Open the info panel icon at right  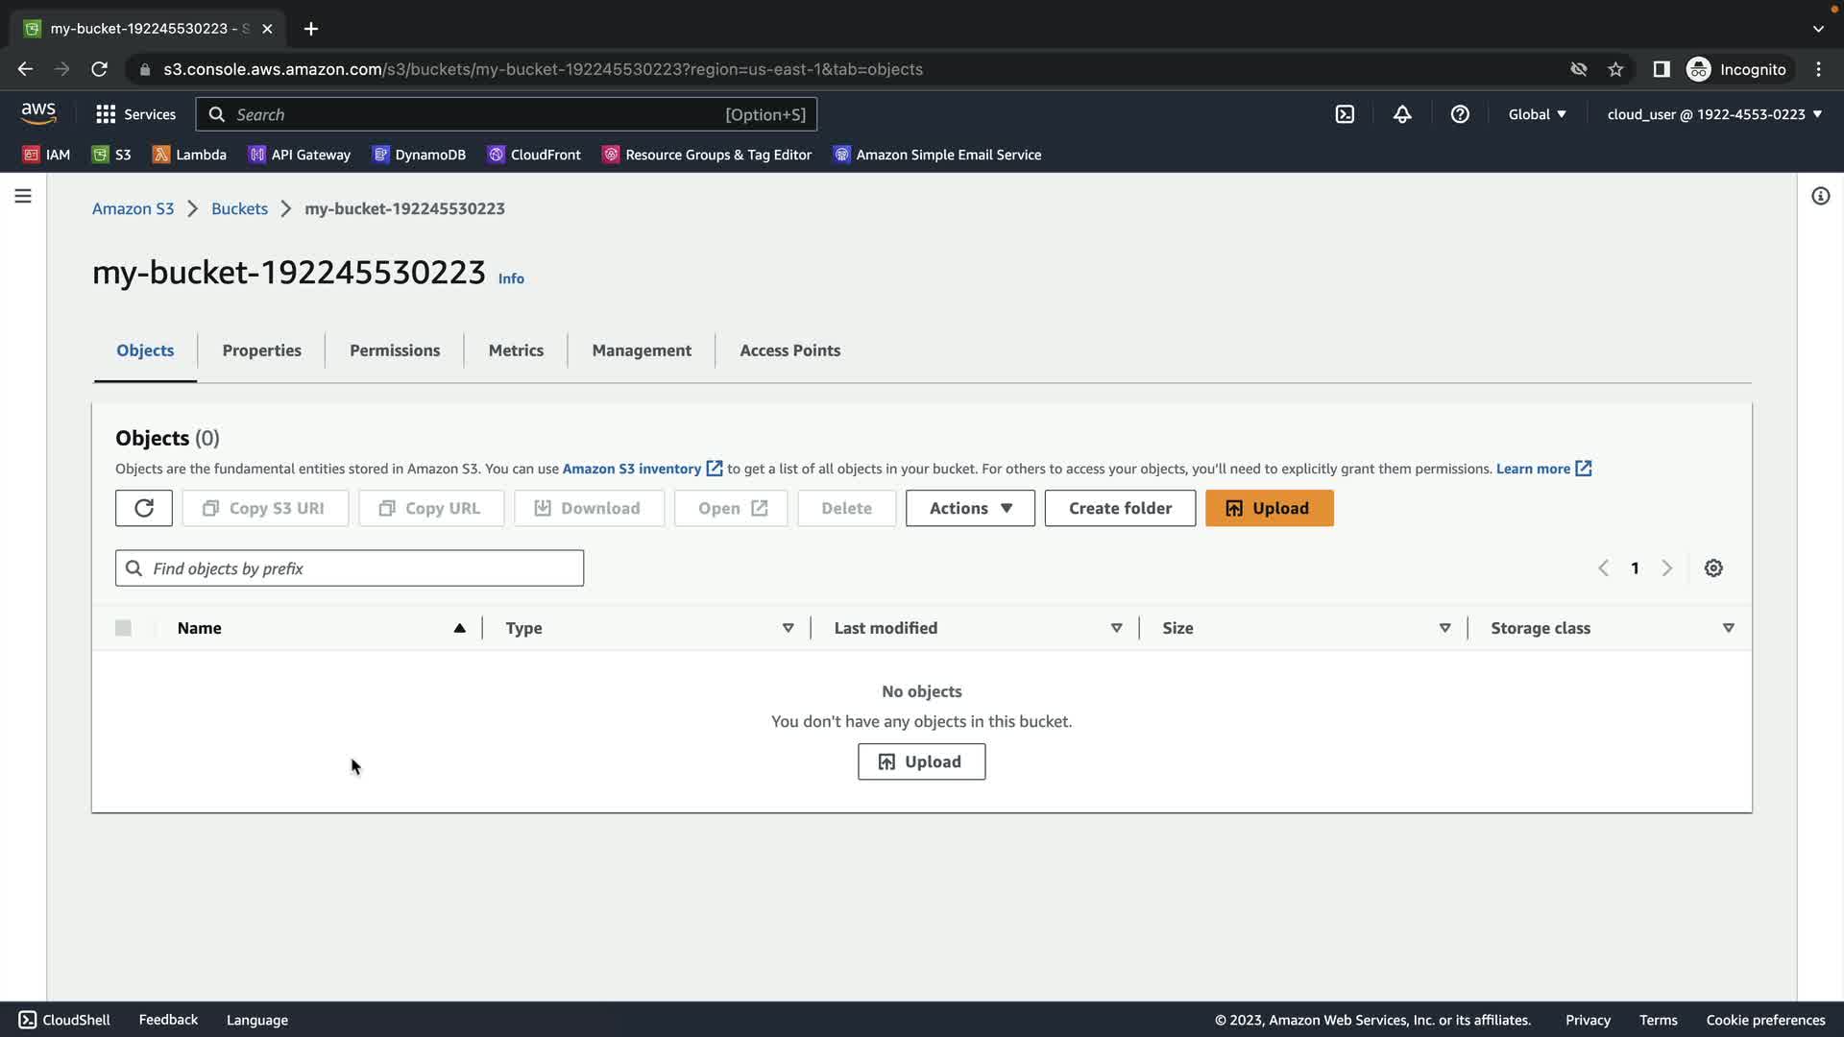(x=1820, y=196)
